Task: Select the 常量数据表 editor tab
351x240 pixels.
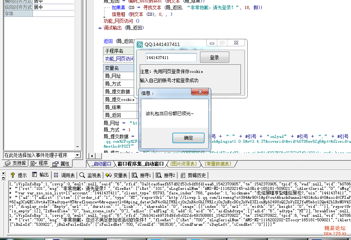Action: (218, 164)
